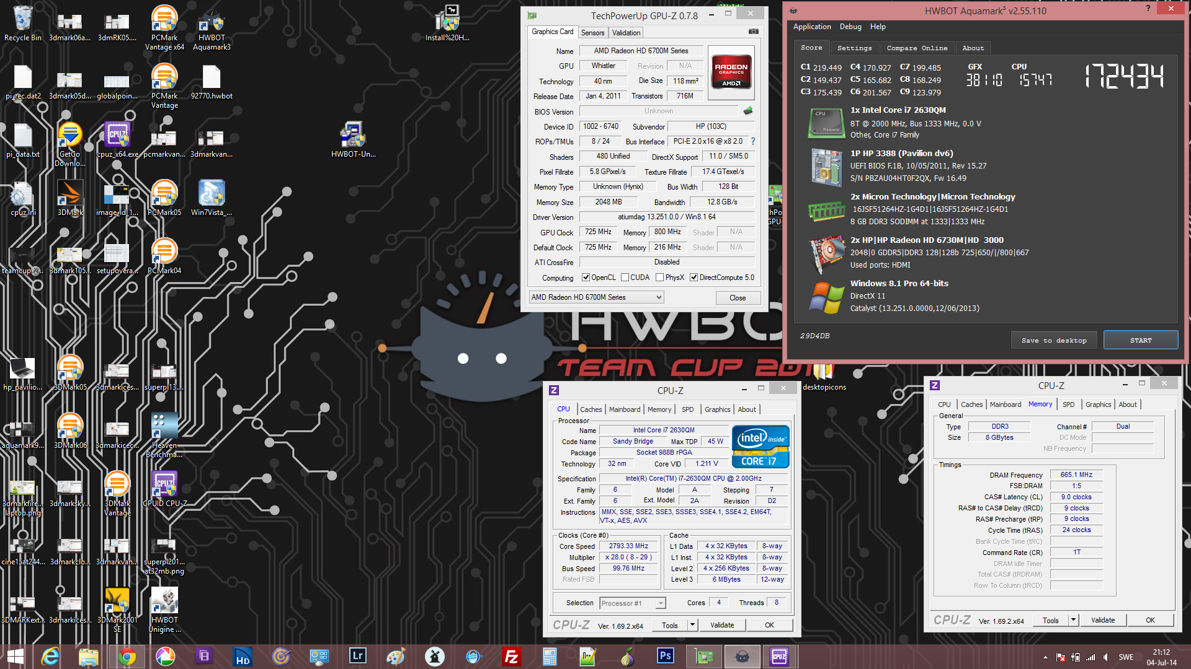This screenshot has height=669, width=1191.
Task: Switch to the Validation tab in GPU-Z
Action: [x=626, y=33]
